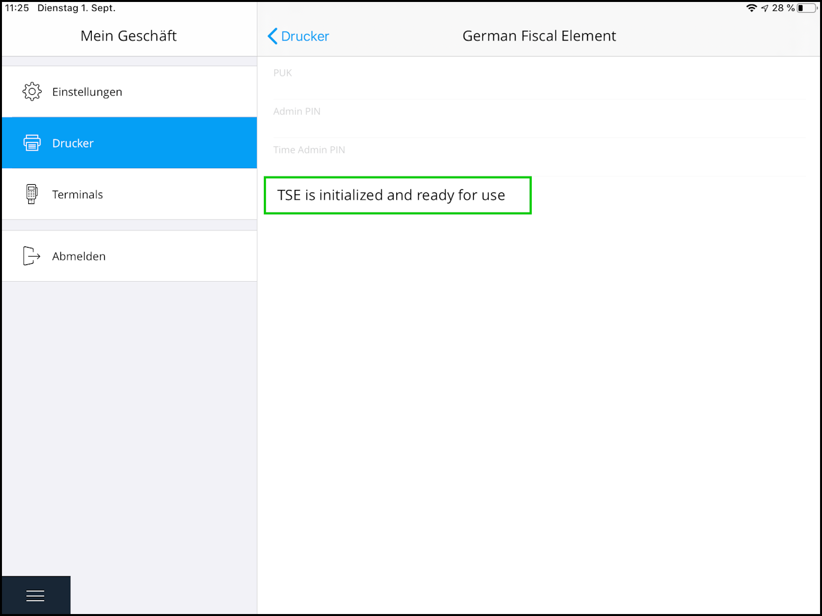822x616 pixels.
Task: Click the Einstellungen gear icon
Action: (x=31, y=92)
